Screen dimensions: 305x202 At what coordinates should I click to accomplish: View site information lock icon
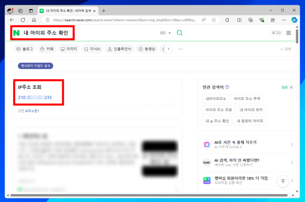(x=48, y=20)
